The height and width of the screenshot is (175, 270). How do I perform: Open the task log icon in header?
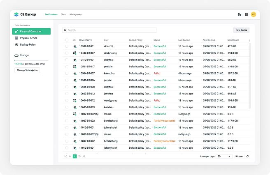pos(240,14)
